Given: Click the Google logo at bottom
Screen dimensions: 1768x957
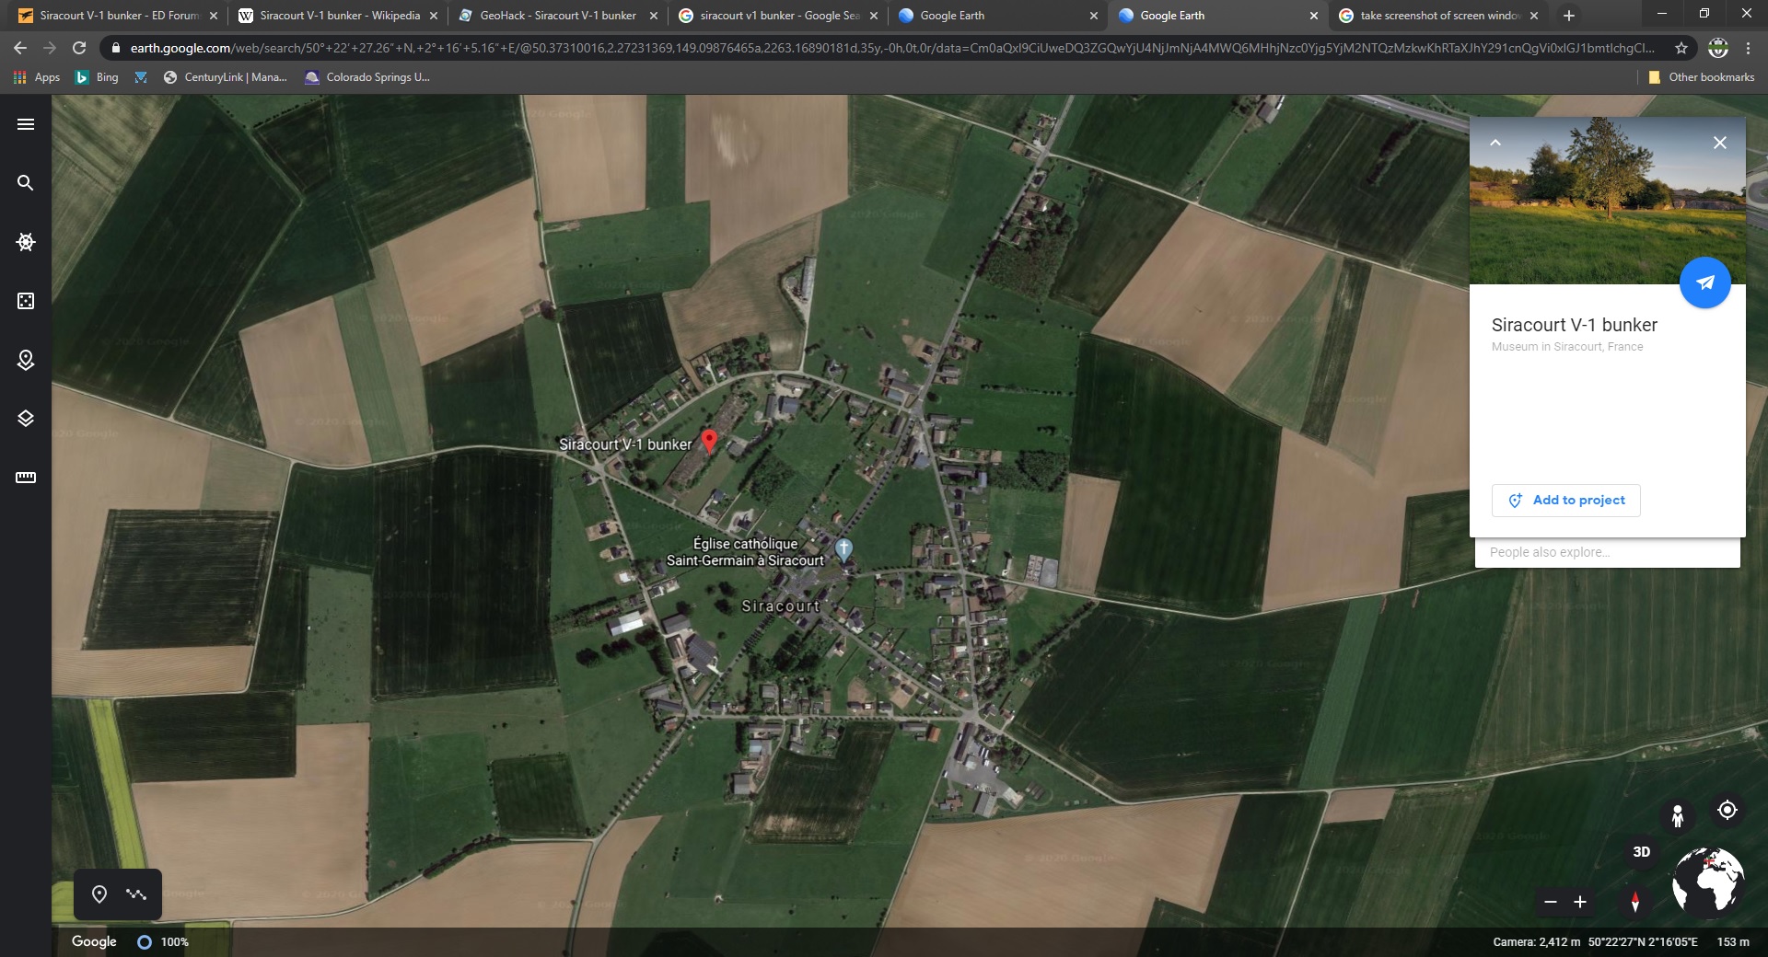Looking at the screenshot, I should [94, 941].
